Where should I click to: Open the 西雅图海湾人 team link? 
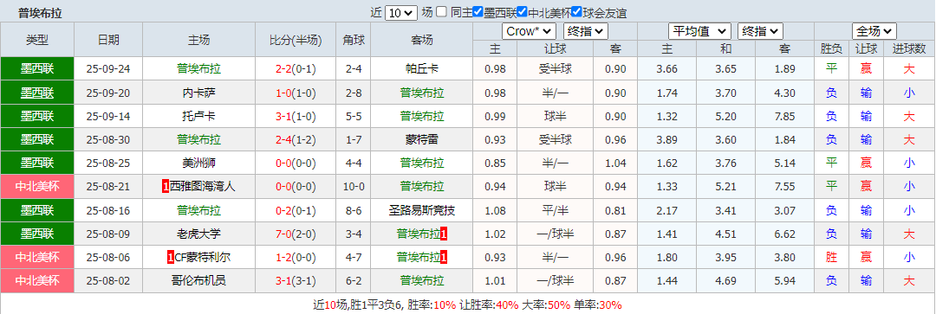(x=203, y=187)
